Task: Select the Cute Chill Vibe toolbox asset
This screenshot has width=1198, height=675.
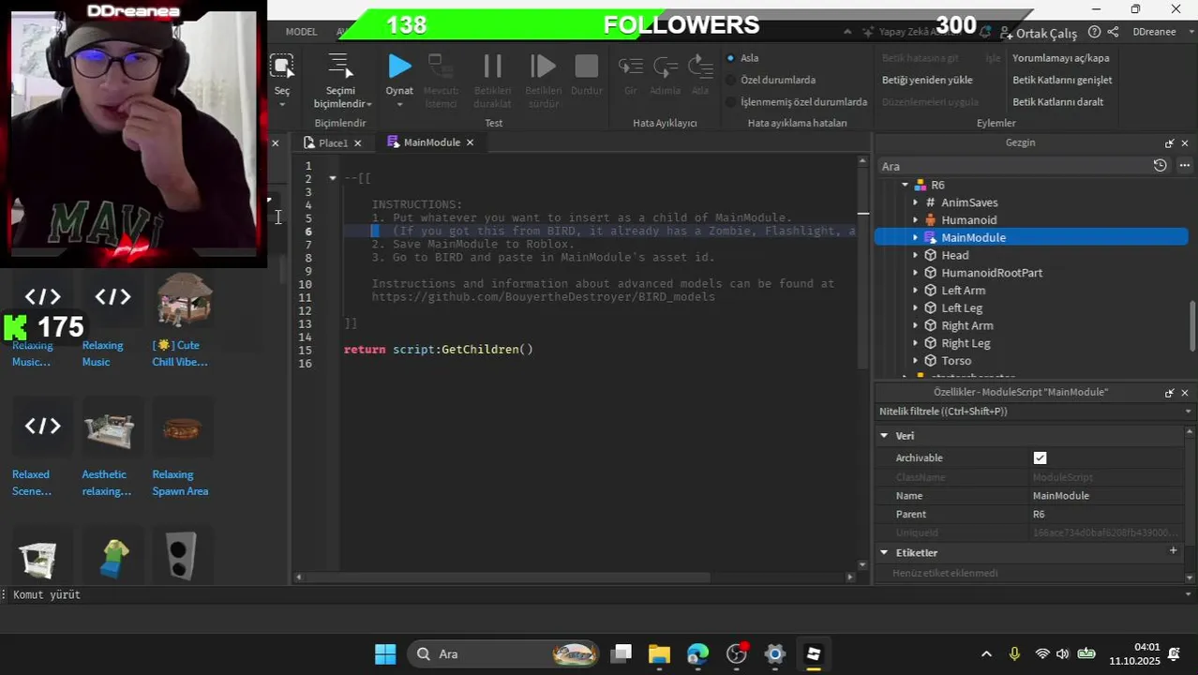Action: [183, 321]
